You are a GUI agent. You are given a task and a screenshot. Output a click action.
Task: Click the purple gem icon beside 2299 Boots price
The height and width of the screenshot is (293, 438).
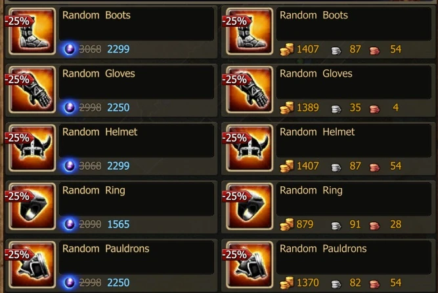click(69, 49)
